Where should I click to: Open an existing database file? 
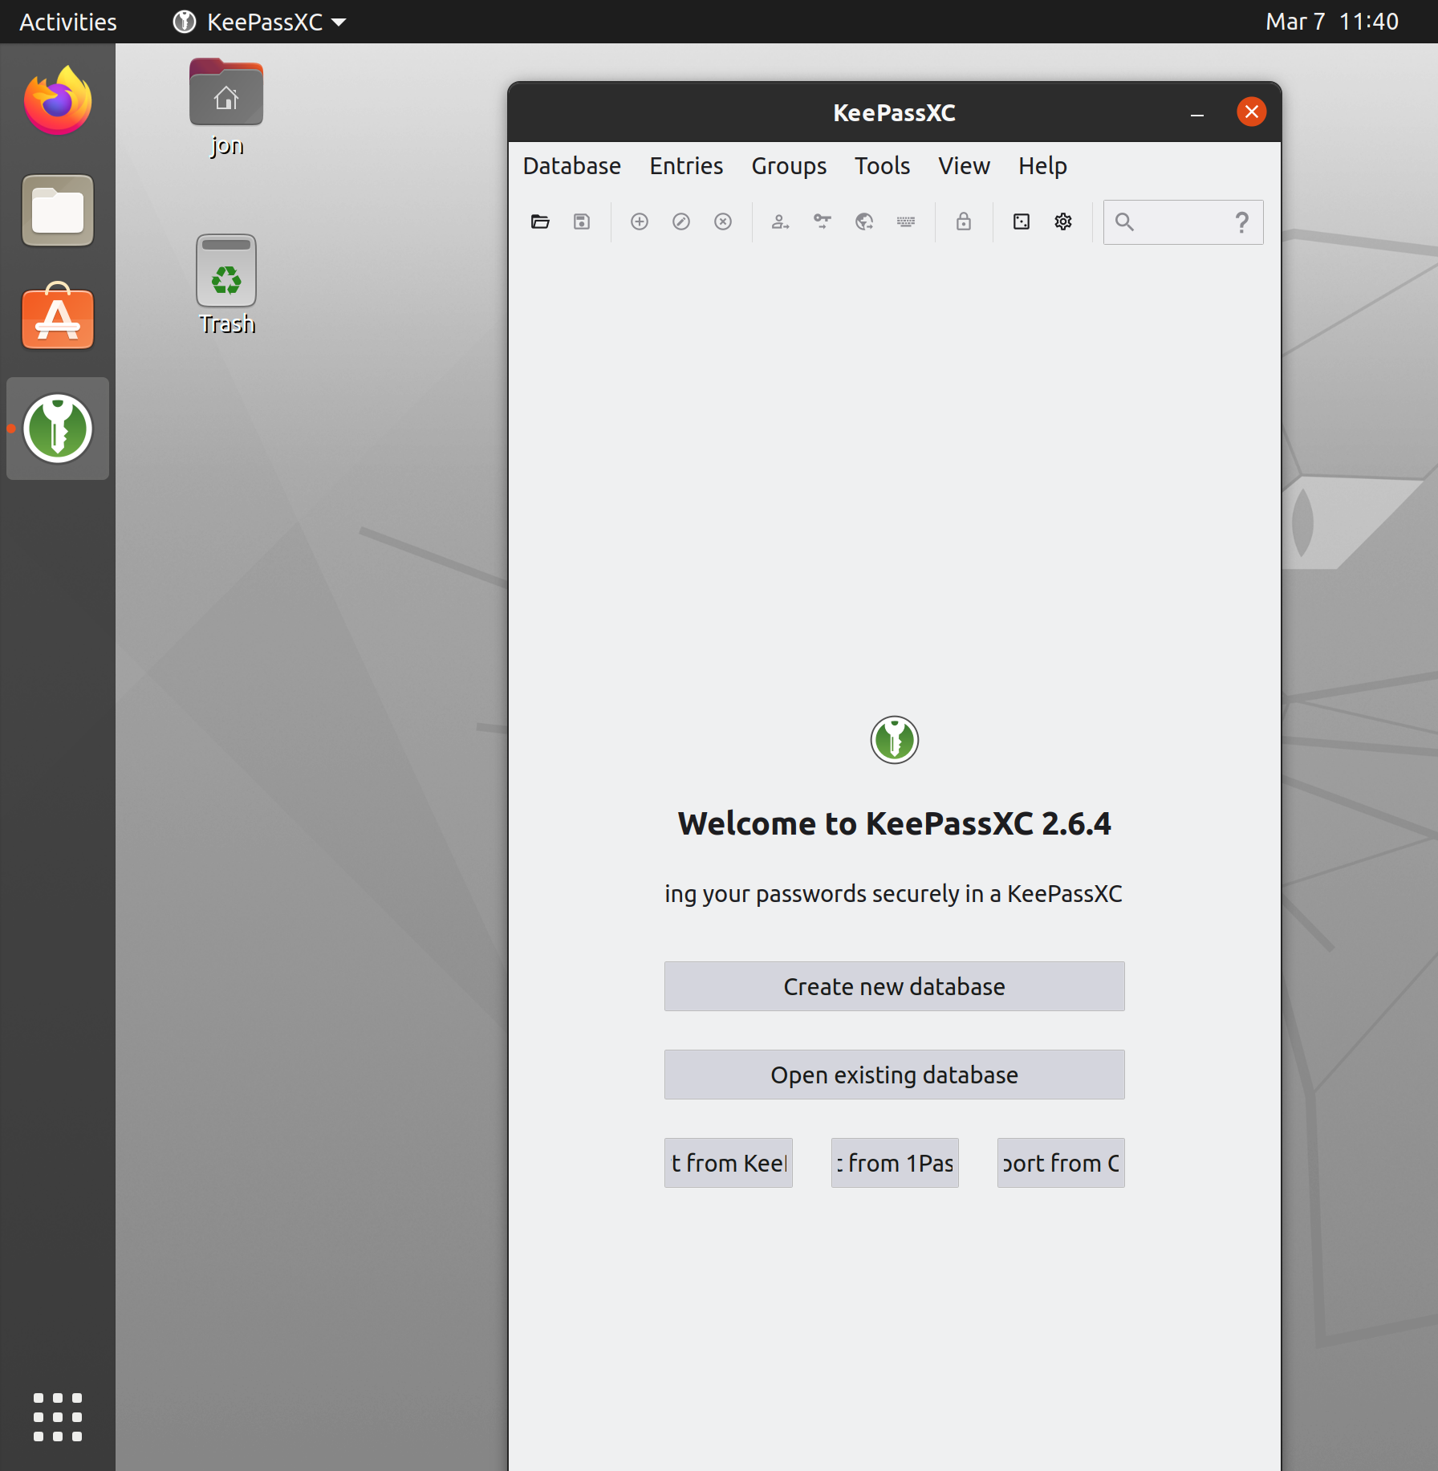click(x=539, y=221)
